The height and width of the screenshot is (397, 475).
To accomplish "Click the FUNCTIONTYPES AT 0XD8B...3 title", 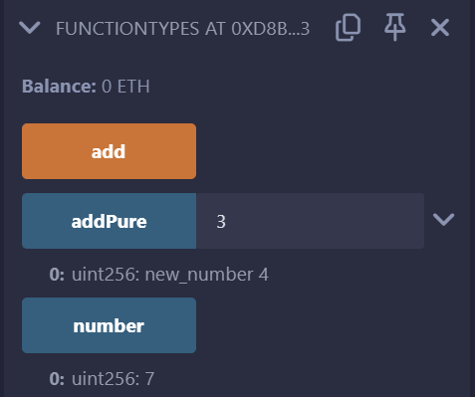I will 182,29.
